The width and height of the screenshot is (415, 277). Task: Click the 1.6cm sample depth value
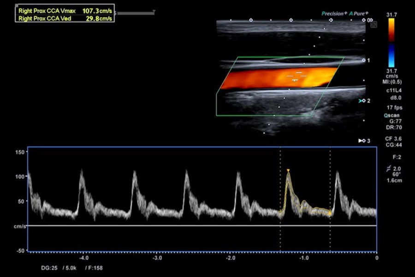click(394, 181)
